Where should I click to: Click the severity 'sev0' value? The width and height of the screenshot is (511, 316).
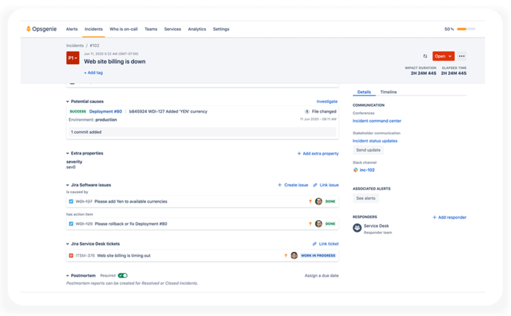(71, 167)
